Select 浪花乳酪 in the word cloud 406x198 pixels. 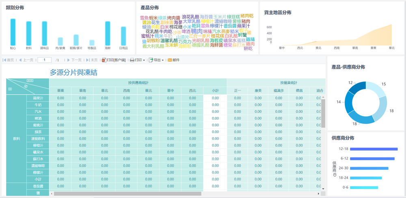pyautogui.click(x=190, y=17)
